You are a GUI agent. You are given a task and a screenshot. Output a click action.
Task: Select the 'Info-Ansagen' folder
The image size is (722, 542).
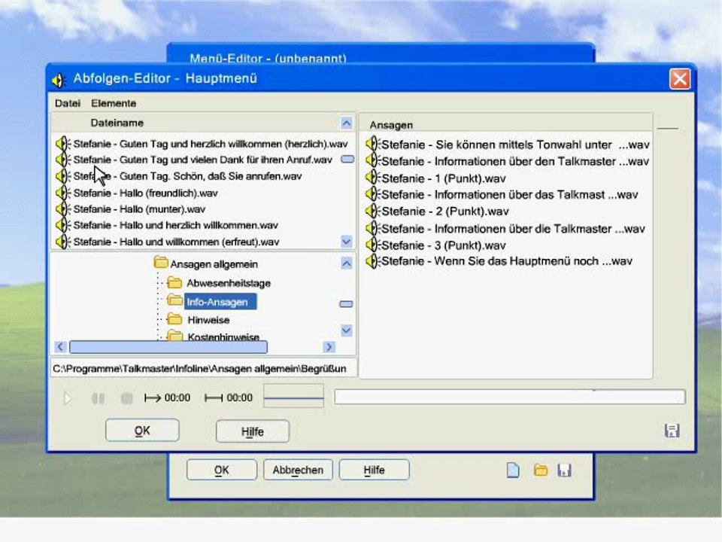[x=220, y=302]
